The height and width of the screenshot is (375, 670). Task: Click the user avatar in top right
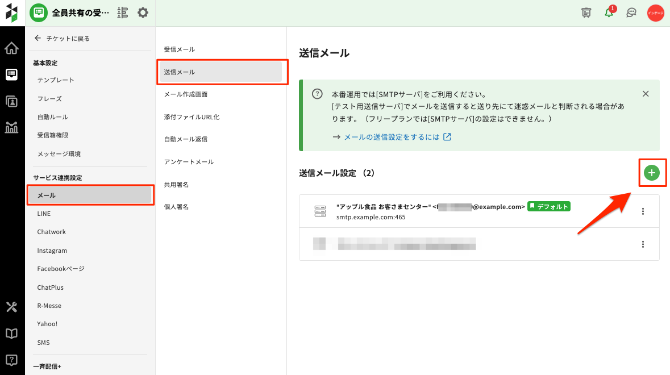click(655, 13)
